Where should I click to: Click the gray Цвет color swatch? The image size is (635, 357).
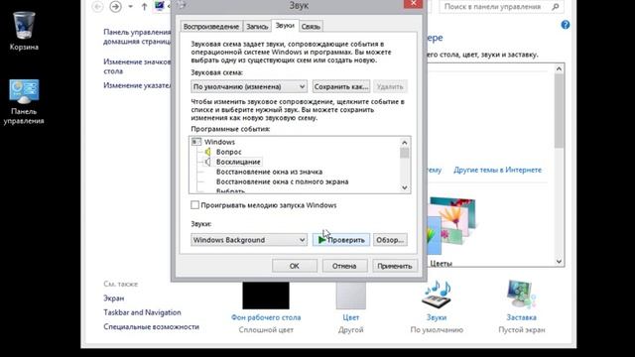pyautogui.click(x=350, y=296)
